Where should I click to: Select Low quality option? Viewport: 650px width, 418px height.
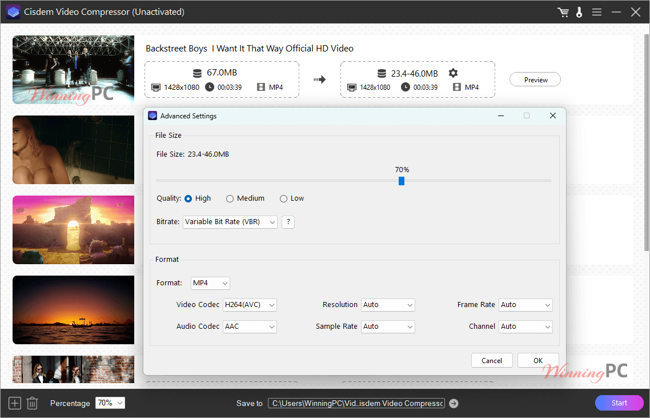point(283,198)
